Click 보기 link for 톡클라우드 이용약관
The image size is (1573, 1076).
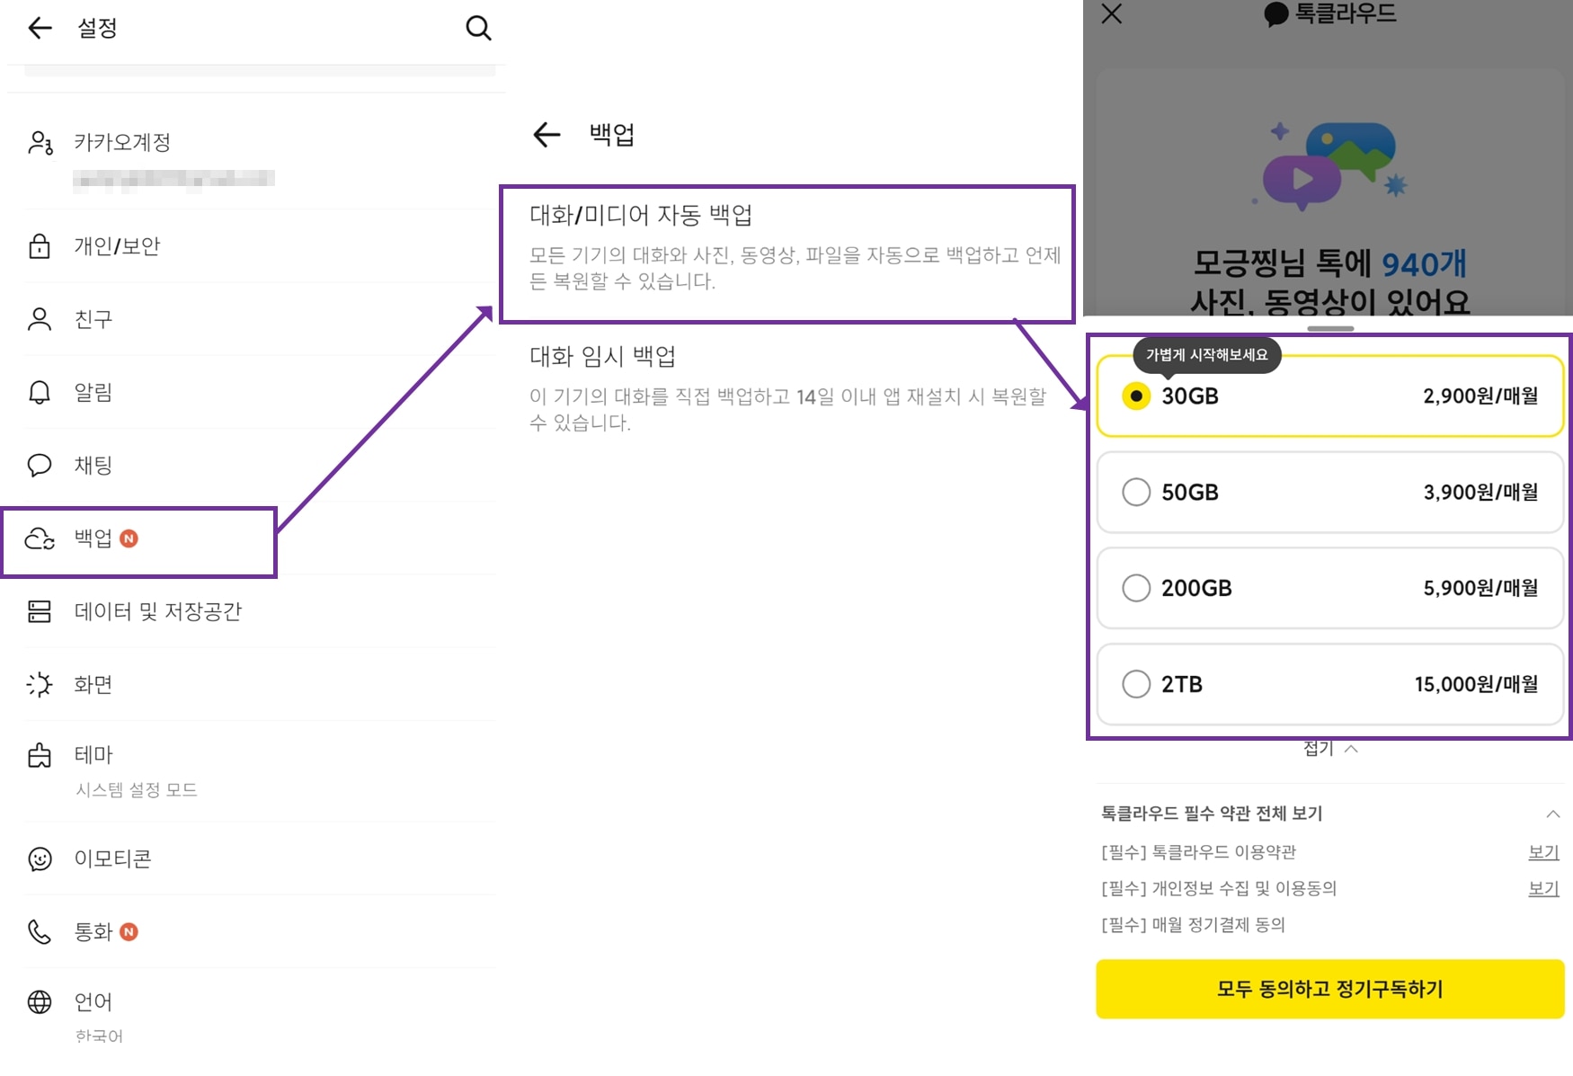click(x=1543, y=852)
